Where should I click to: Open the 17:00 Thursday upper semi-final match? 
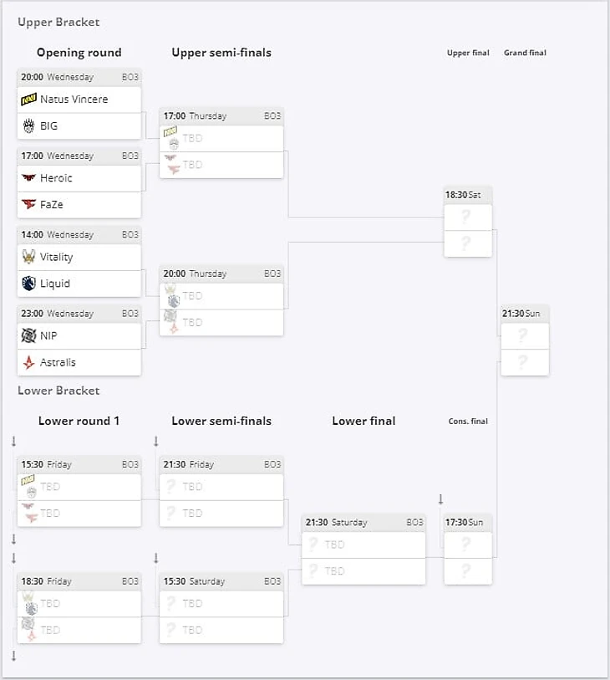pyautogui.click(x=221, y=116)
